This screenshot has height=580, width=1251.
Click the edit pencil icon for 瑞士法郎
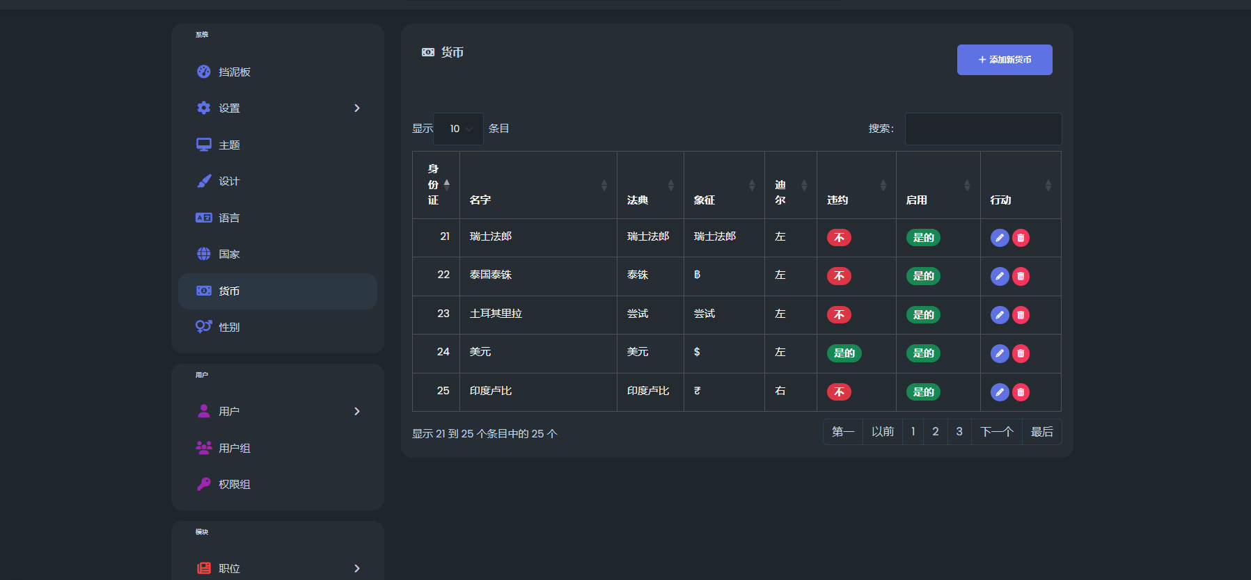click(999, 238)
